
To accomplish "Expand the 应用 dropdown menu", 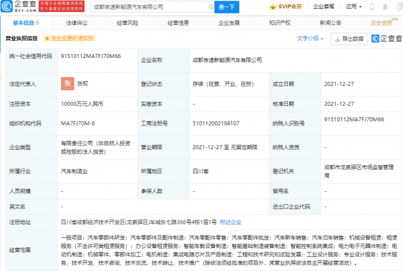I will point(353,6).
